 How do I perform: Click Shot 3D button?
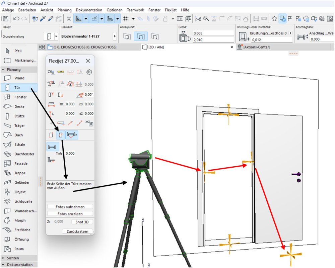82,222
